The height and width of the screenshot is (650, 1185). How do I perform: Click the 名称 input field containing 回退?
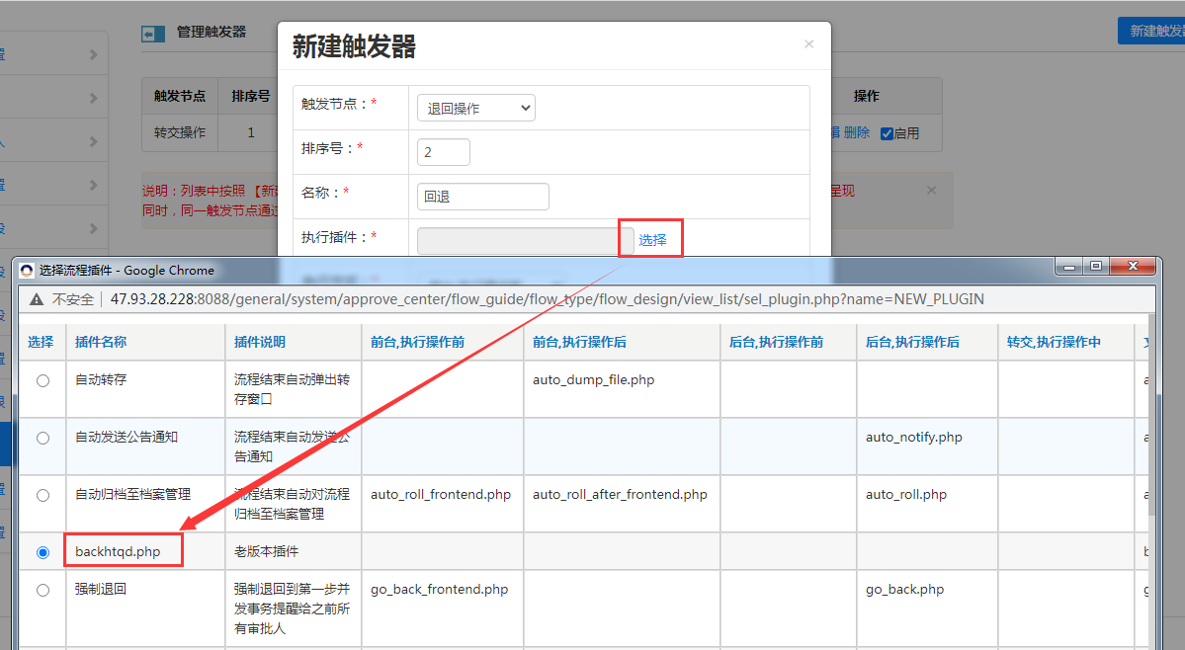click(x=483, y=197)
